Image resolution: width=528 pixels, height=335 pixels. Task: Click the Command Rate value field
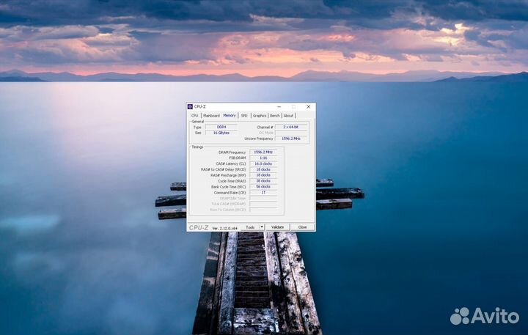pyautogui.click(x=263, y=193)
